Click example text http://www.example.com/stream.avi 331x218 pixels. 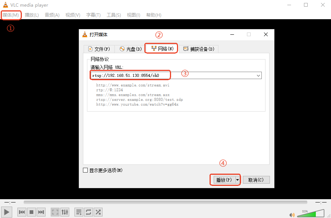click(x=133, y=85)
